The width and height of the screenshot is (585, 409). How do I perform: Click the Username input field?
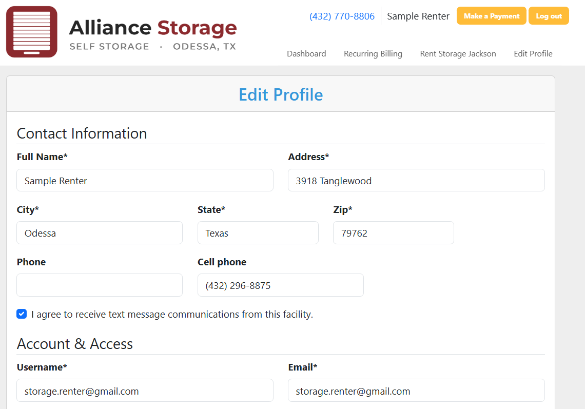click(145, 391)
